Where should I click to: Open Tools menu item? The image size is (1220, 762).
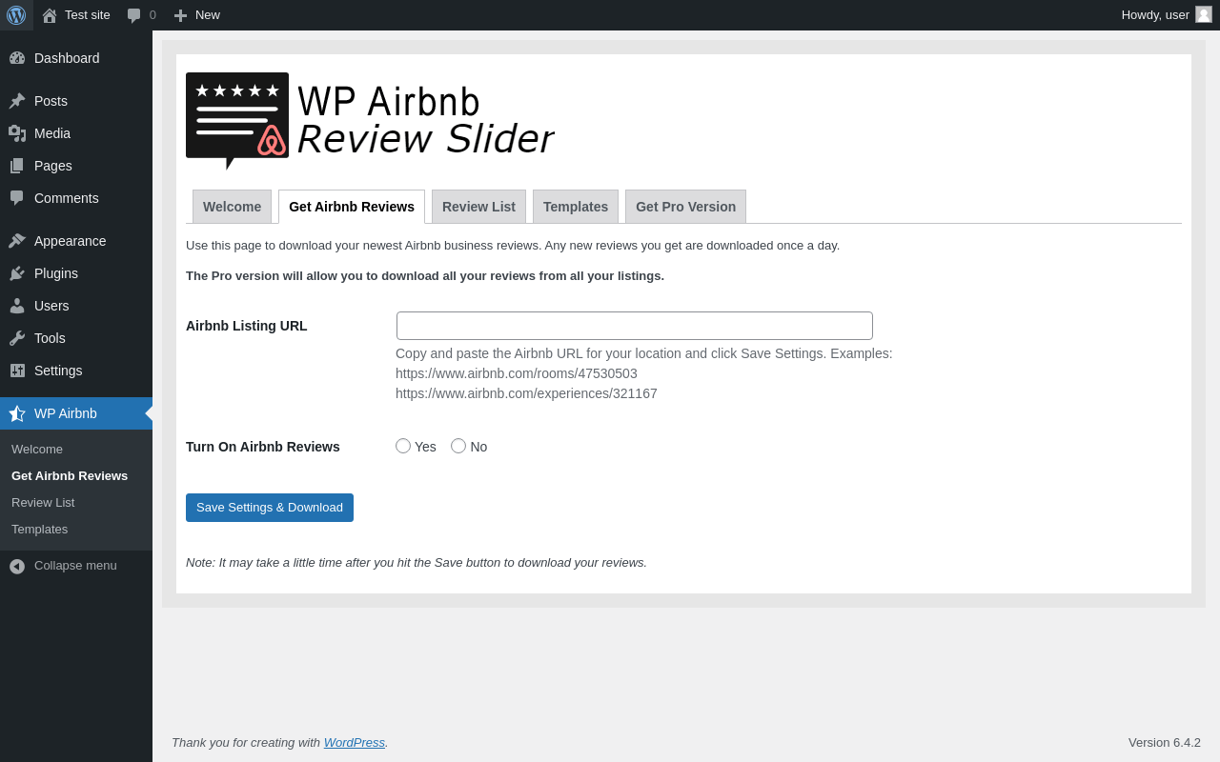click(50, 338)
